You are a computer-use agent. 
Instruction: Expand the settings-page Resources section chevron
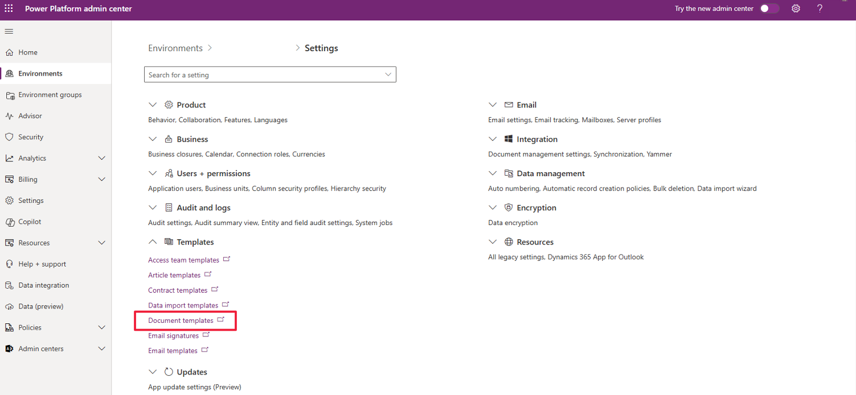click(x=493, y=242)
